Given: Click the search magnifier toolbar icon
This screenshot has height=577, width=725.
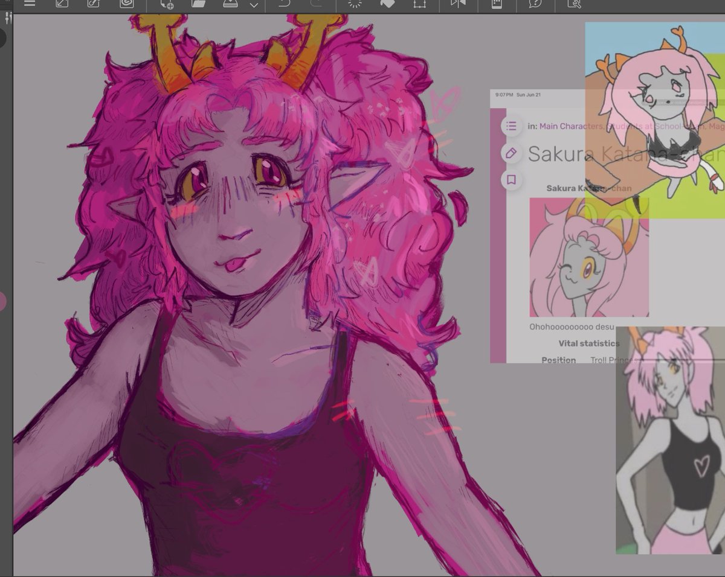Looking at the screenshot, I should coord(574,4).
